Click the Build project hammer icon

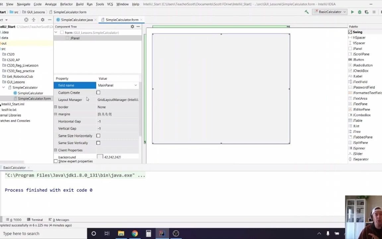coord(306,12)
